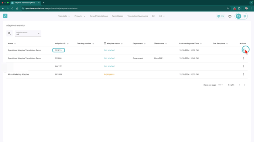
Task: Bookmark page with star icon
Action: [228, 8]
